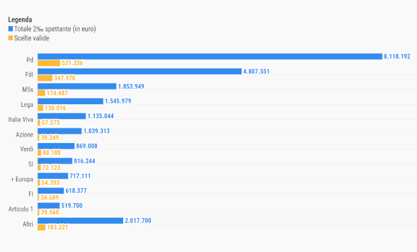Viewport: 417px width, 252px height.
Task: Click the value 1.039.313
Action: pos(97,131)
